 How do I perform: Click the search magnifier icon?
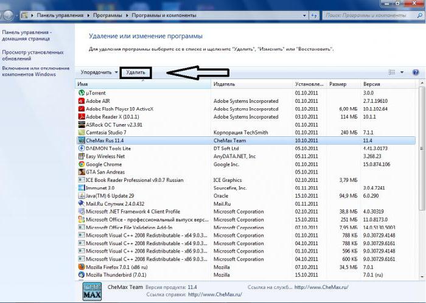tap(420, 15)
